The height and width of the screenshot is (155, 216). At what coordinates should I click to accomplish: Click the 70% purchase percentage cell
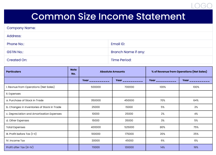tap(163, 101)
